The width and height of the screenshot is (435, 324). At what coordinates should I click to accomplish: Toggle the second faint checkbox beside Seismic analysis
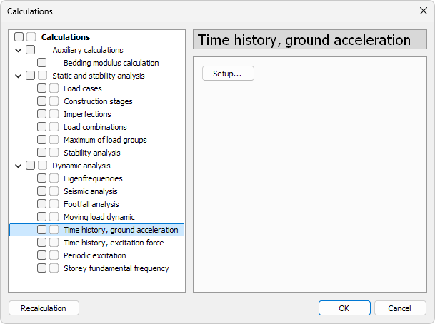pos(54,191)
